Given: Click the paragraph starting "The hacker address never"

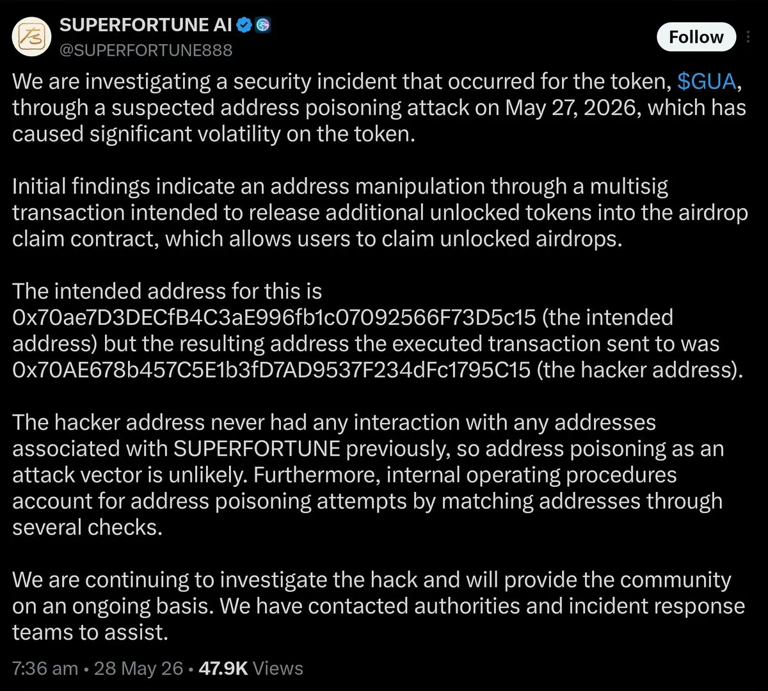Looking at the screenshot, I should (x=368, y=475).
